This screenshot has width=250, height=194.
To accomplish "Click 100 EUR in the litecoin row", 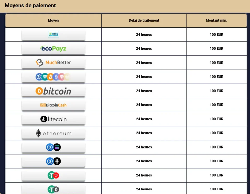I will (216, 119).
